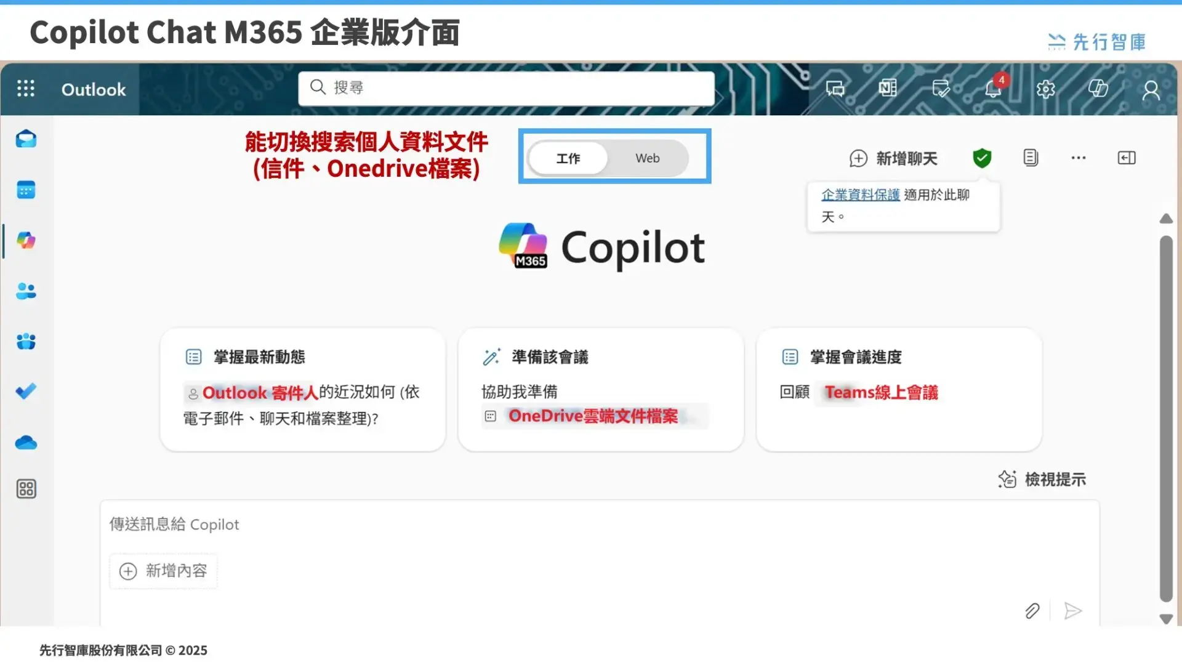1182x665 pixels.
Task: Open the 企業資料保護 link
Action: (x=861, y=195)
